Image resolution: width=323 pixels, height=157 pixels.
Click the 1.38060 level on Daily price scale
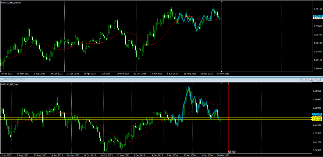pyautogui.click(x=317, y=91)
